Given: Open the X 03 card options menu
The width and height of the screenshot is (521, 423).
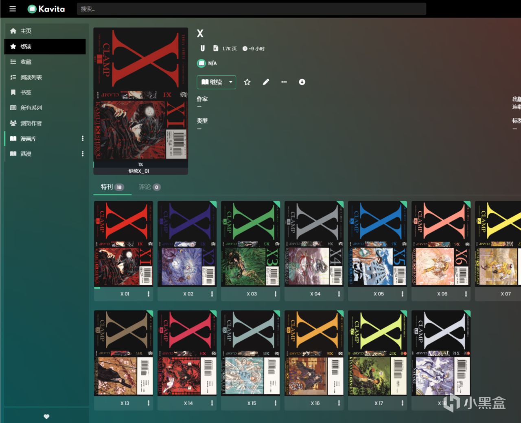Looking at the screenshot, I should pyautogui.click(x=276, y=294).
